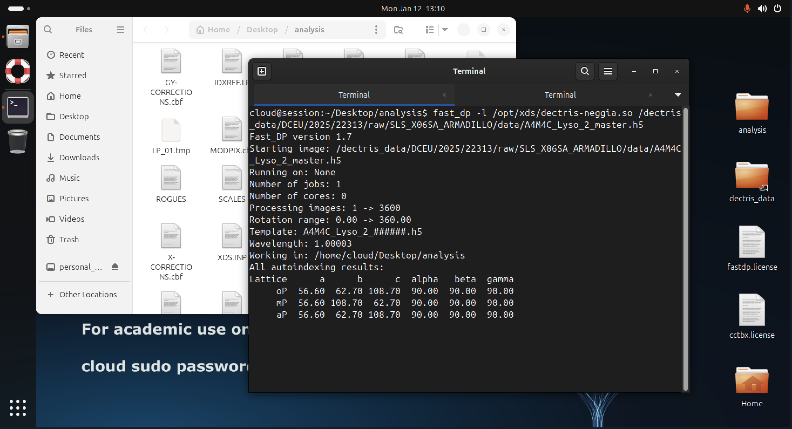Expand the terminal tabs dropdown
The width and height of the screenshot is (792, 429).
point(678,95)
